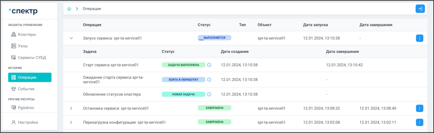Open 'Настройки' at sidebar bottom
Image resolution: width=434 pixels, height=133 pixels.
(x=28, y=122)
